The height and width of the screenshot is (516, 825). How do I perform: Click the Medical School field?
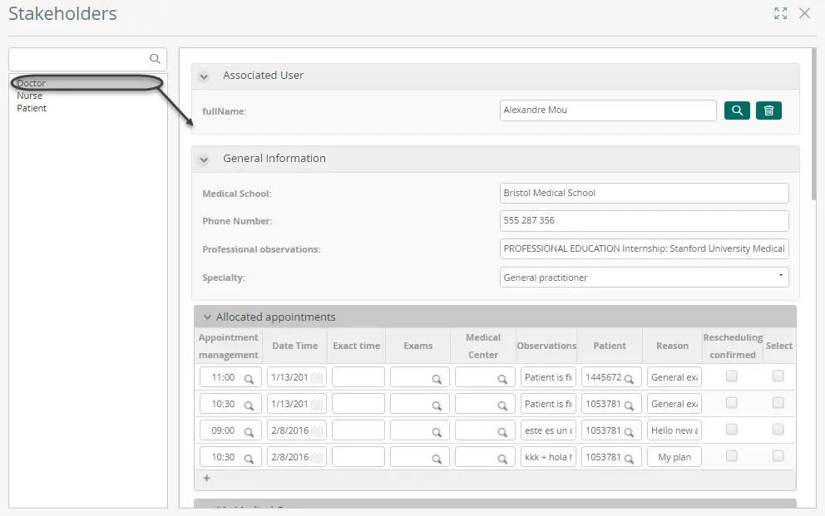coord(644,194)
